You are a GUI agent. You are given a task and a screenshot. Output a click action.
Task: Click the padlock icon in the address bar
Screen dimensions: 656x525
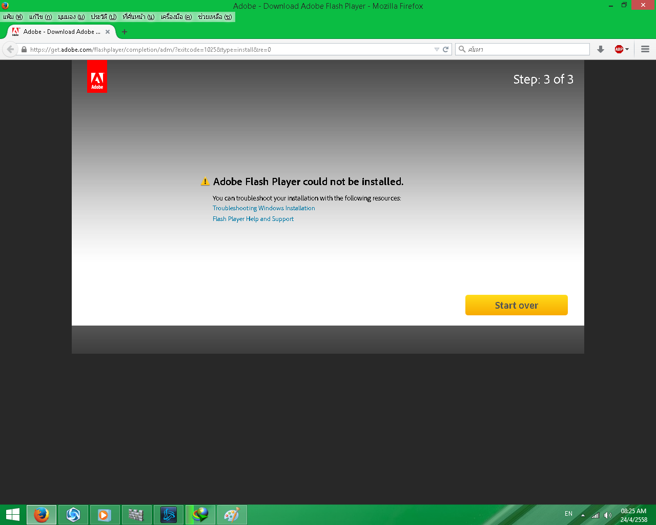coord(24,50)
